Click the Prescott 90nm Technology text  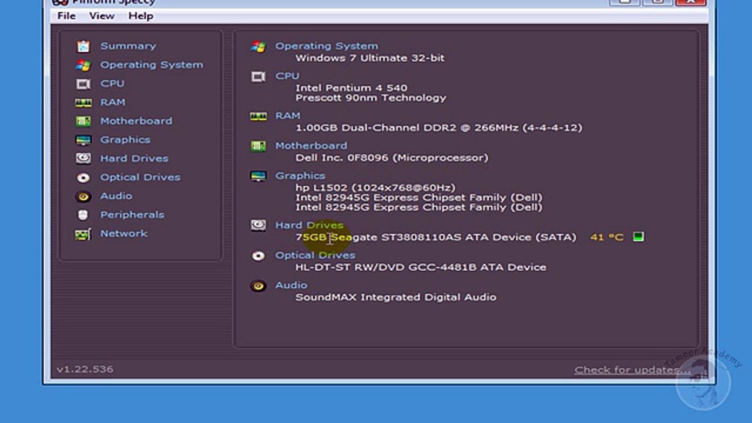pos(371,98)
